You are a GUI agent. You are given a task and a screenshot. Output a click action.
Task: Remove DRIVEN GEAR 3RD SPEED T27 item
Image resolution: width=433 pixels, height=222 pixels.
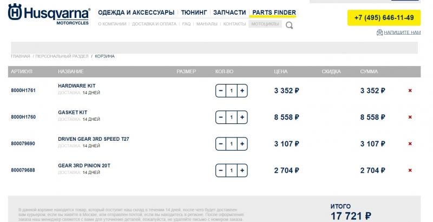410,143
